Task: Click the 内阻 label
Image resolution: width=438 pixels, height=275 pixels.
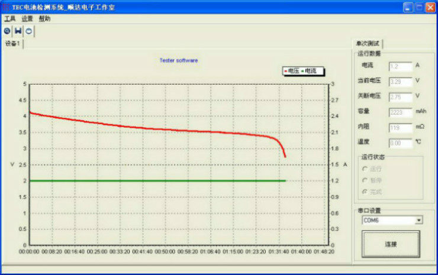Action: 363,127
